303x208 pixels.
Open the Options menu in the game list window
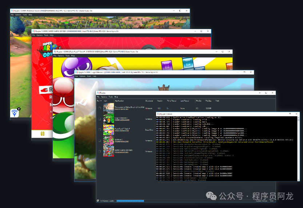coord(104,97)
